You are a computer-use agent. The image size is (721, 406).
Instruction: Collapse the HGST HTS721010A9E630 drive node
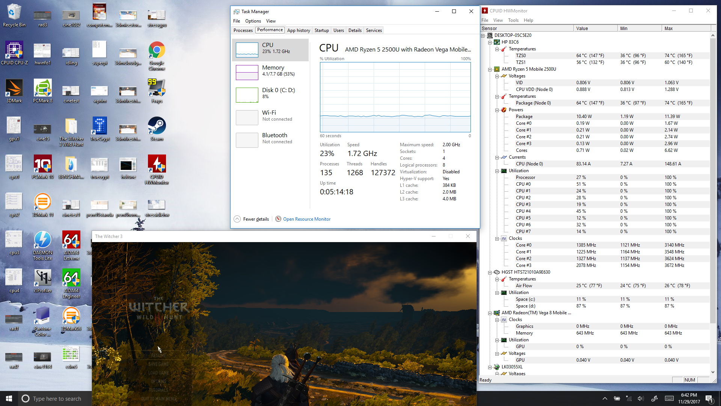(x=490, y=272)
